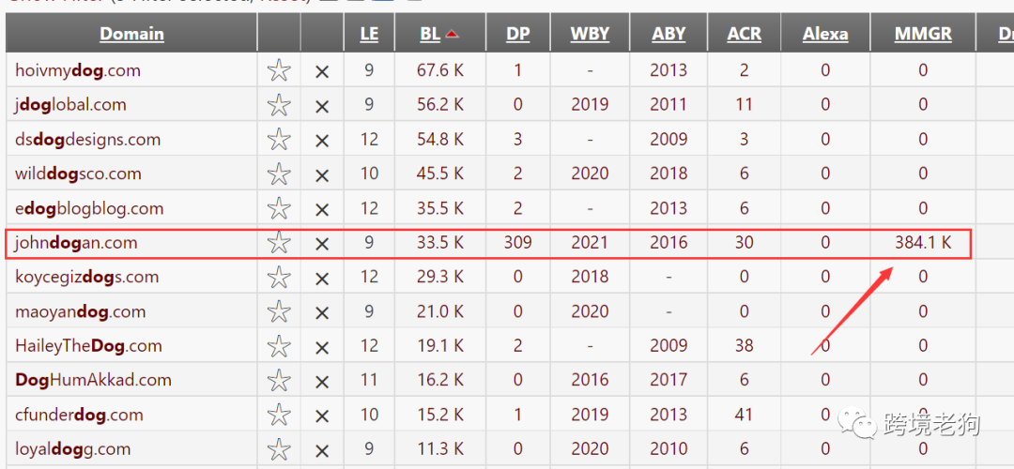The image size is (1014, 469).
Task: Star the HaileyTheDog.com row
Action: [x=279, y=346]
